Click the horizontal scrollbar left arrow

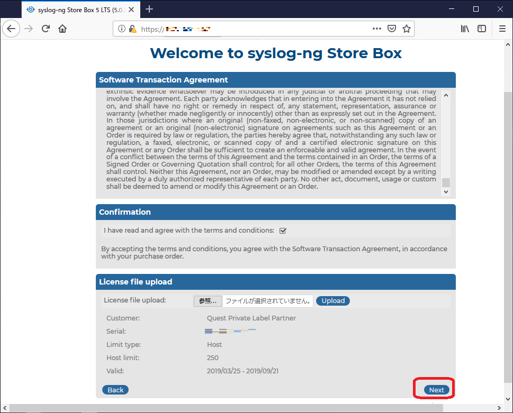click(x=5, y=408)
